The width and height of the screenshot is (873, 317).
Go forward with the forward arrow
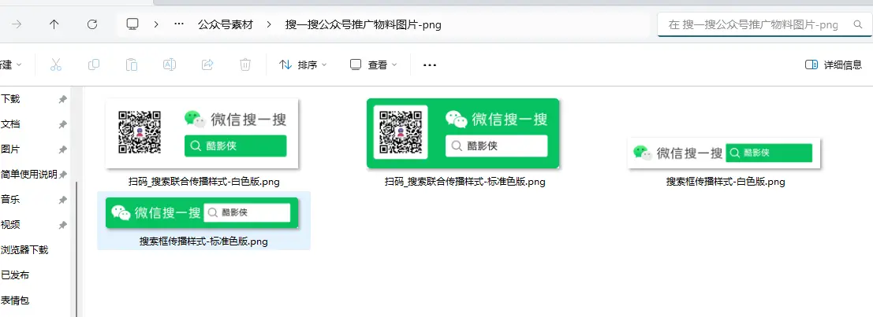tap(17, 24)
